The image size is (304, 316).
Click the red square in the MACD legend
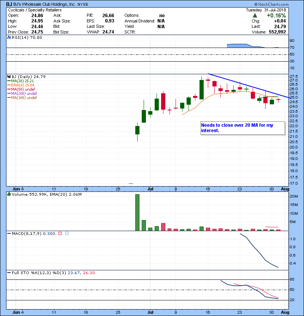(x=60, y=233)
